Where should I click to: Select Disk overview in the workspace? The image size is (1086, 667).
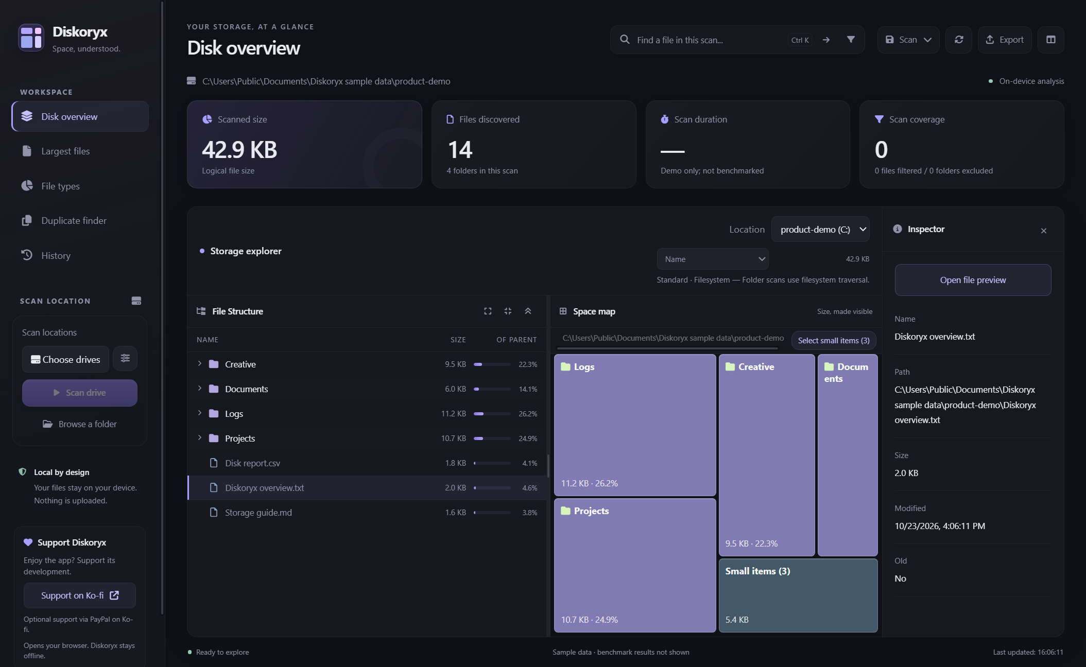[x=80, y=116]
